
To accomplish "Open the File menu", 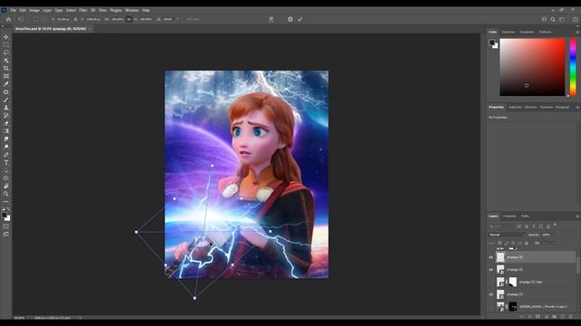I will (x=14, y=10).
